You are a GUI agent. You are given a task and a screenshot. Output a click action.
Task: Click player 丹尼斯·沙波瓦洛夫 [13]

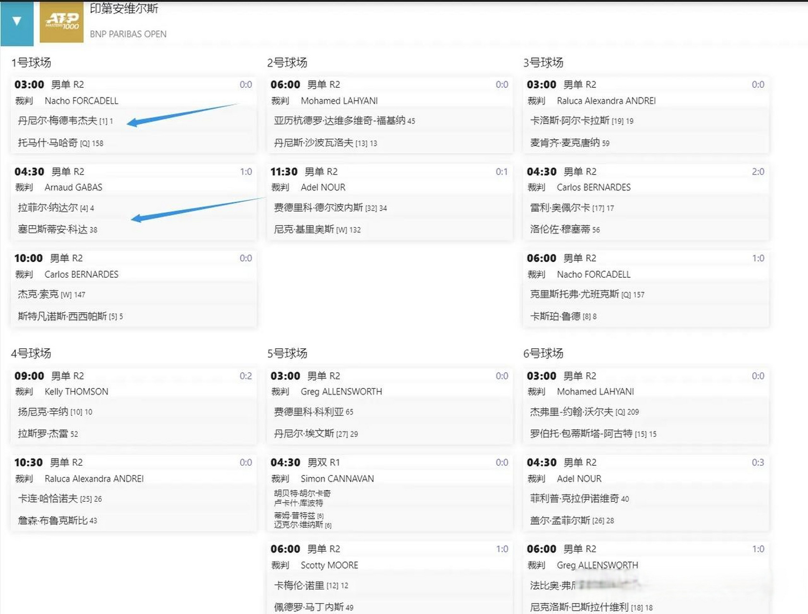(325, 143)
